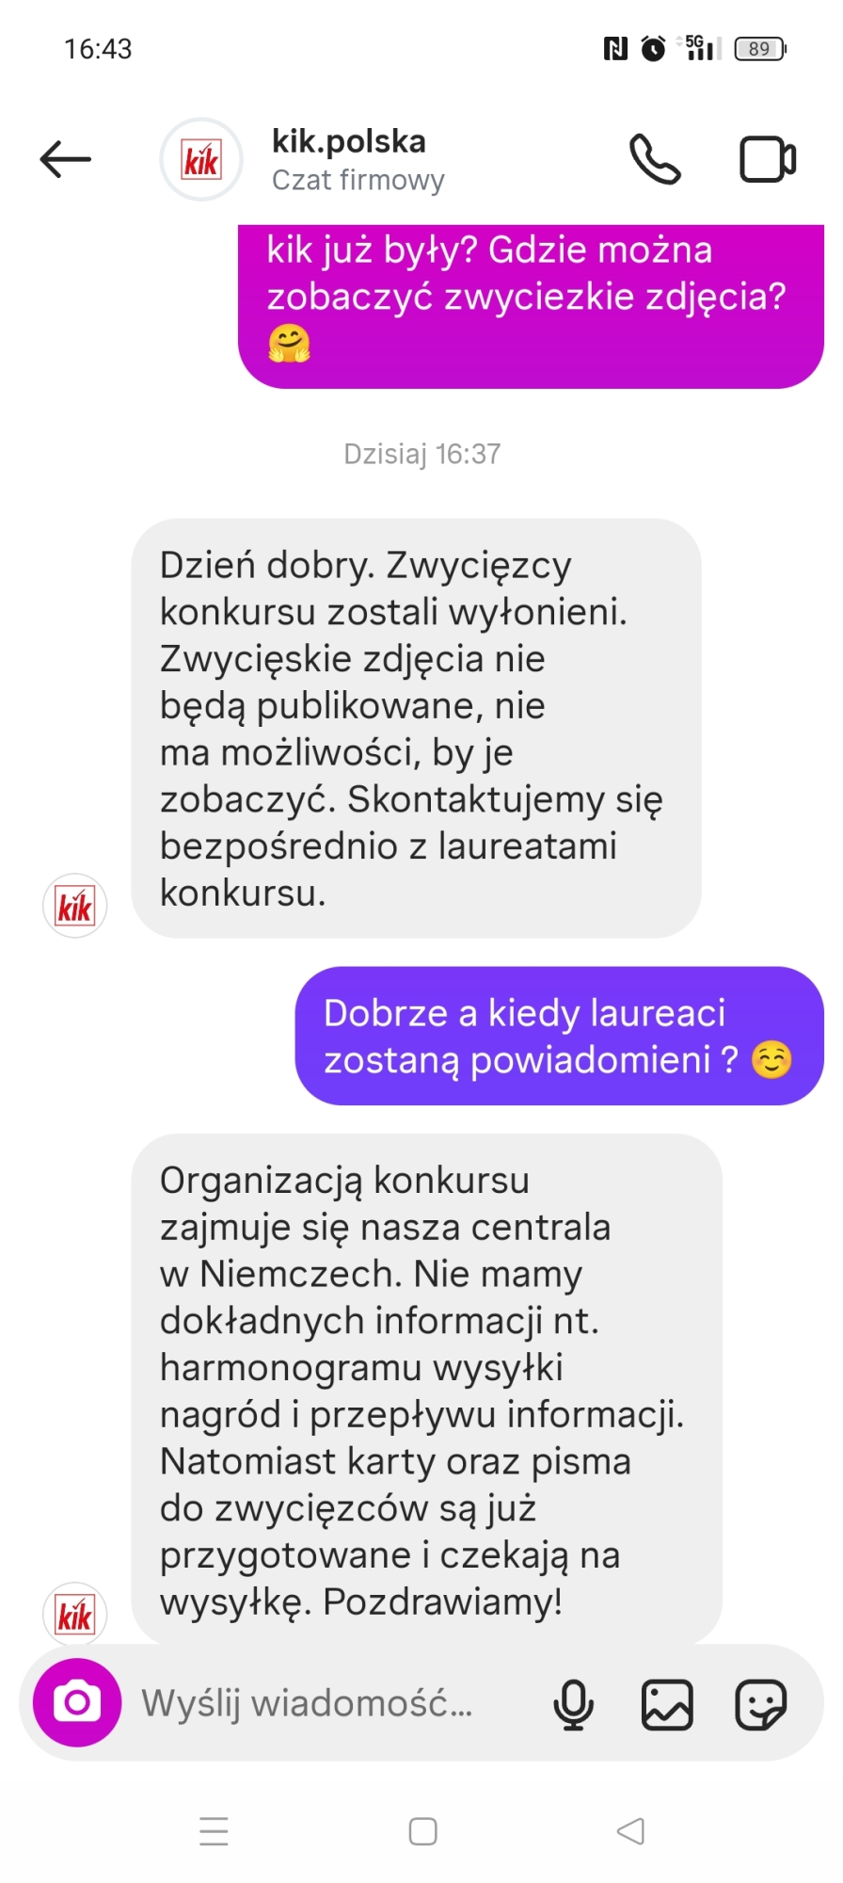Tap the kik.polska account name

(349, 141)
